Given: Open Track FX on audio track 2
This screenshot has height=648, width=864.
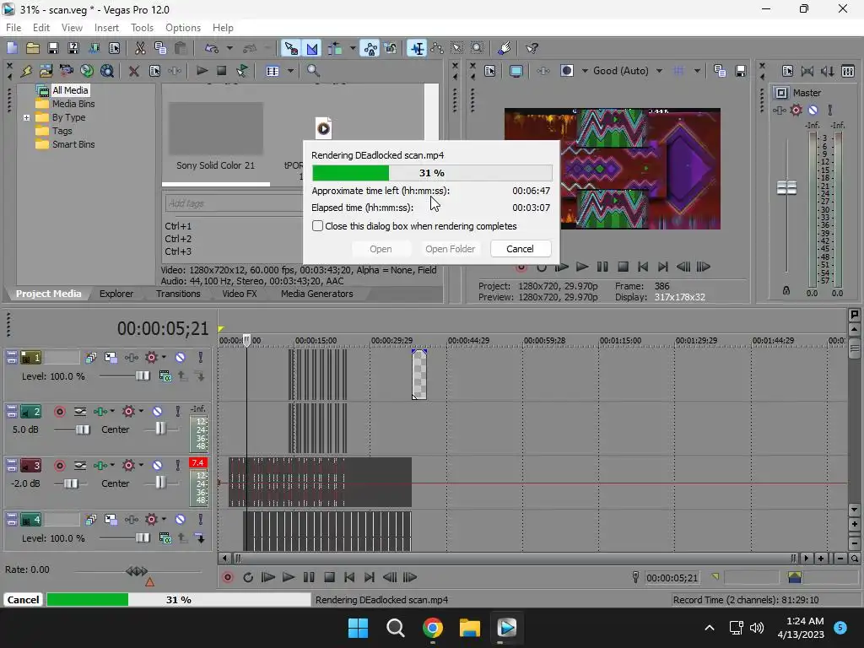Looking at the screenshot, I should pos(100,412).
